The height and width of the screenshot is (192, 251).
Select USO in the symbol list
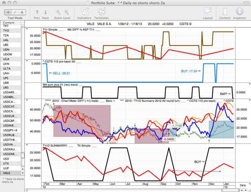[11, 159]
